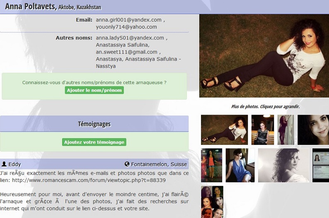Click the 'Ajouter le nom/prénom' button

(94, 90)
